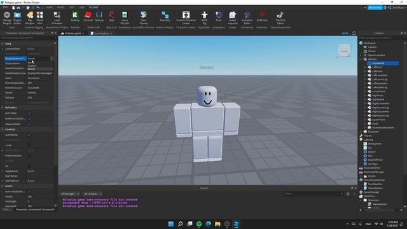407x229 pixels.
Task: Open the All Contexts output filter dropdown
Action: click(x=92, y=193)
